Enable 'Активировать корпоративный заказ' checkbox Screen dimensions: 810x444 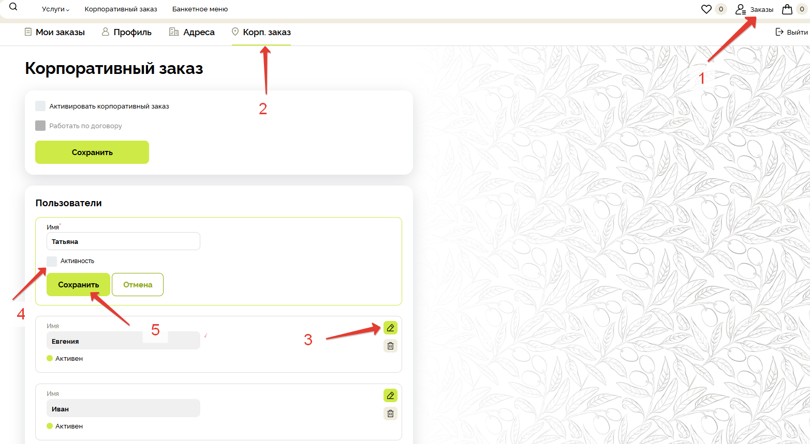click(x=40, y=106)
